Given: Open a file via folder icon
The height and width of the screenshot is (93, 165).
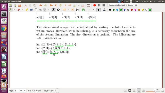Looking at the screenshot, I should (20, 5).
